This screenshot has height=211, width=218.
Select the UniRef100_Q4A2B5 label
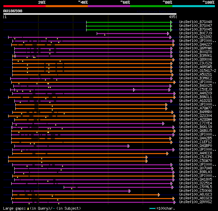coord(196,138)
